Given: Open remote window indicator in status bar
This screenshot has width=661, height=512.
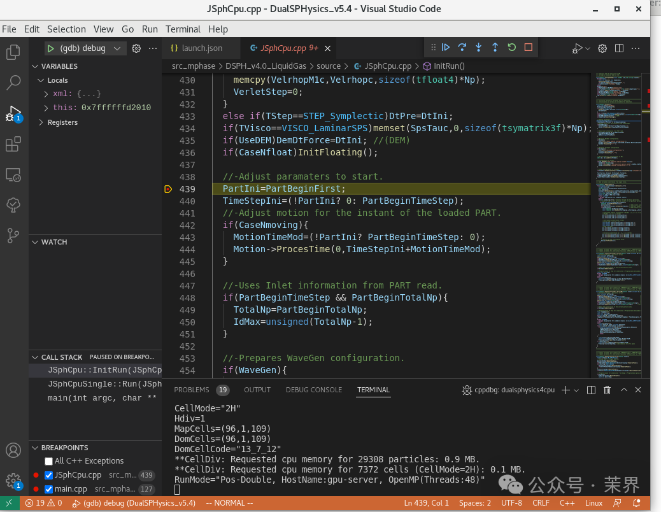Looking at the screenshot, I should pos(9,503).
